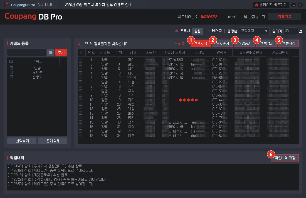Click the event notice text in title bar
This screenshot has height=198, width=306.
pyautogui.click(x=98, y=5)
